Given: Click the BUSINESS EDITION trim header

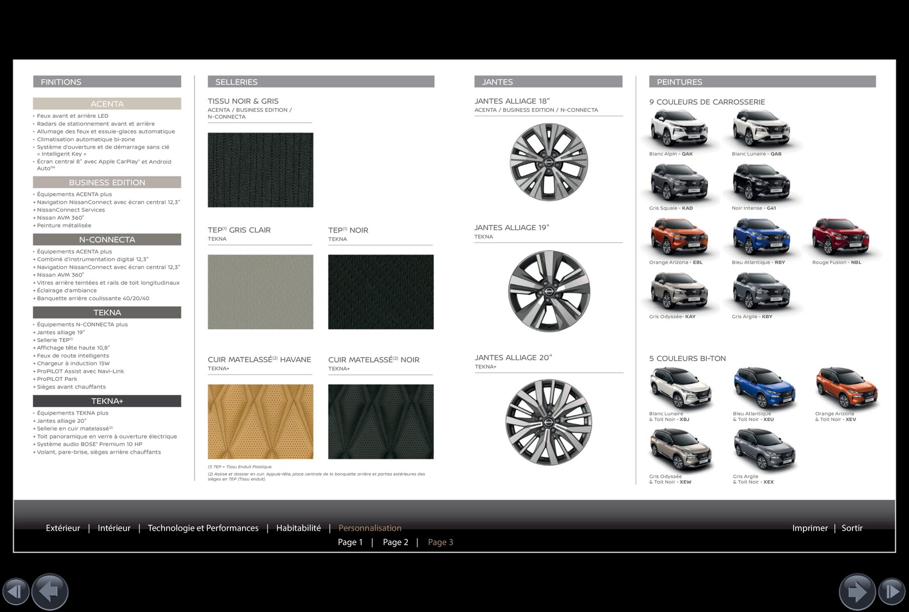Looking at the screenshot, I should pos(107,182).
